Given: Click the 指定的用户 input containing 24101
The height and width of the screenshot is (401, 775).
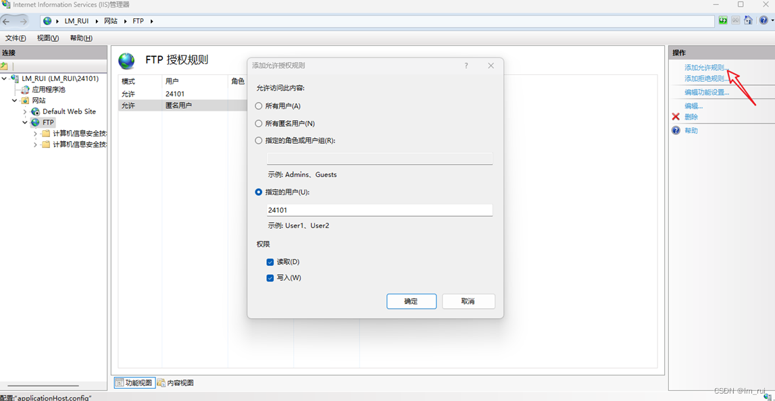Looking at the screenshot, I should (380, 210).
